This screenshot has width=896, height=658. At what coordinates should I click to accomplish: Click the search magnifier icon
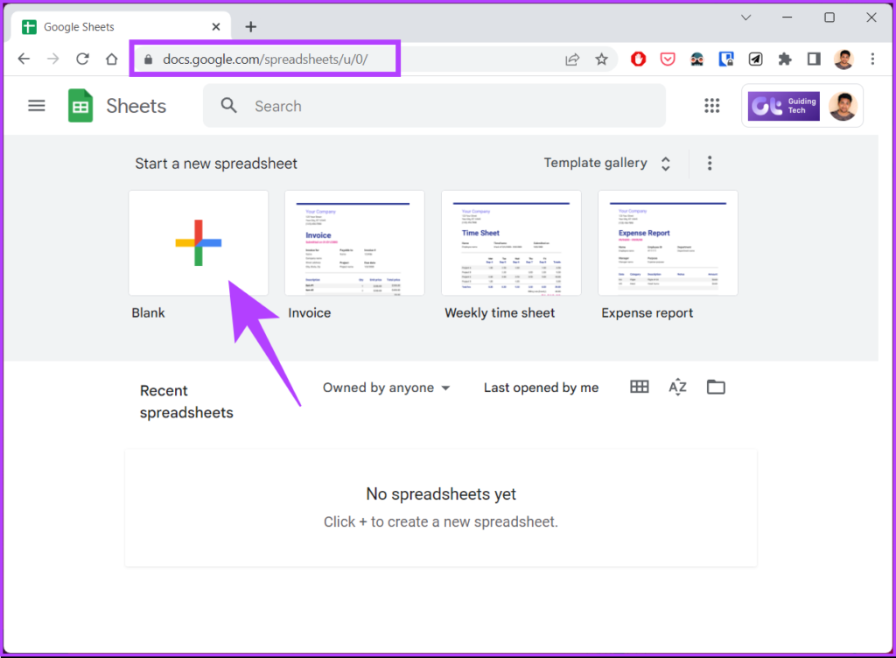(x=228, y=106)
